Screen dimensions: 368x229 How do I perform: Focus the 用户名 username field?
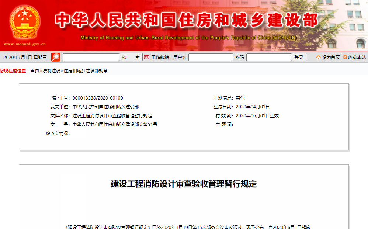pos(211,57)
